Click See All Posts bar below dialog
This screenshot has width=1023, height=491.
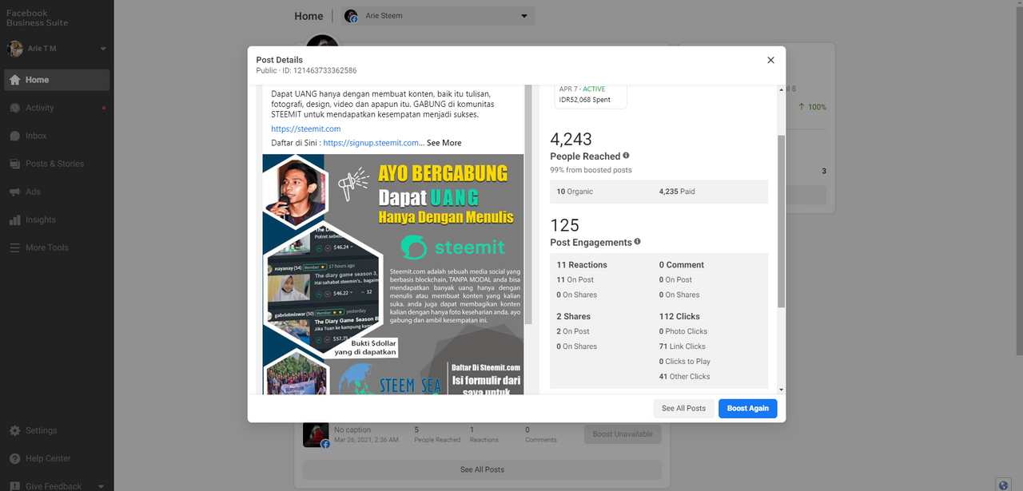[x=482, y=469]
